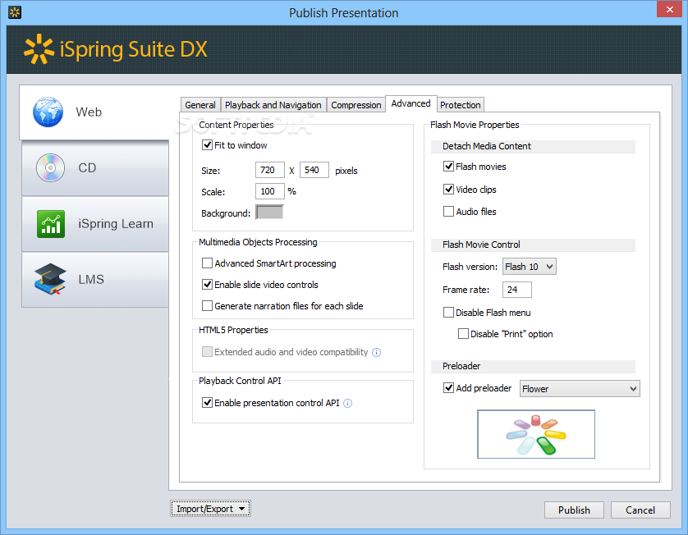
Task: Select the LMS publishing destination
Action: (95, 279)
